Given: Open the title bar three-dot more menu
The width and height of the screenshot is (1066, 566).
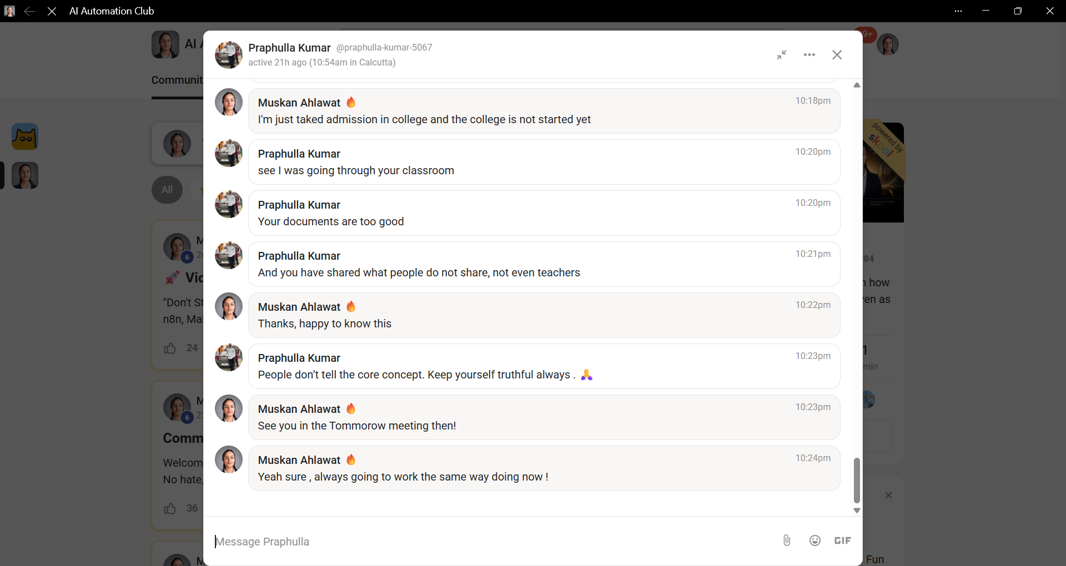Looking at the screenshot, I should 958,11.
